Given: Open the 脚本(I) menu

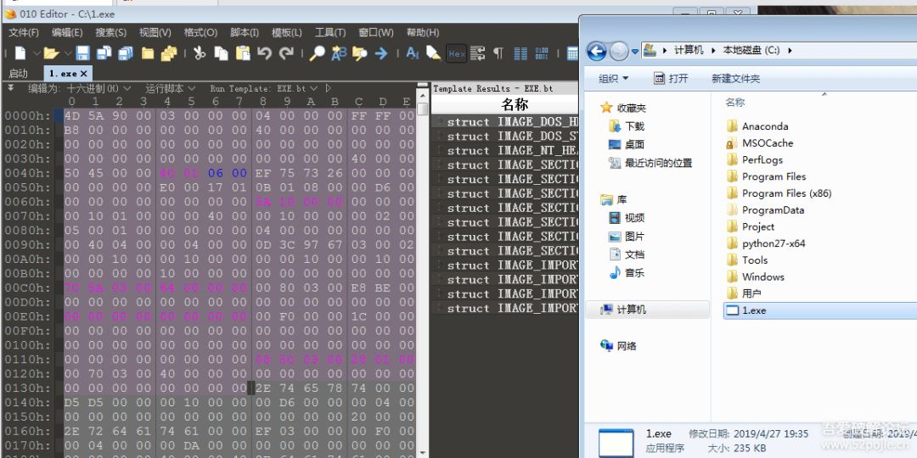Looking at the screenshot, I should tap(245, 32).
